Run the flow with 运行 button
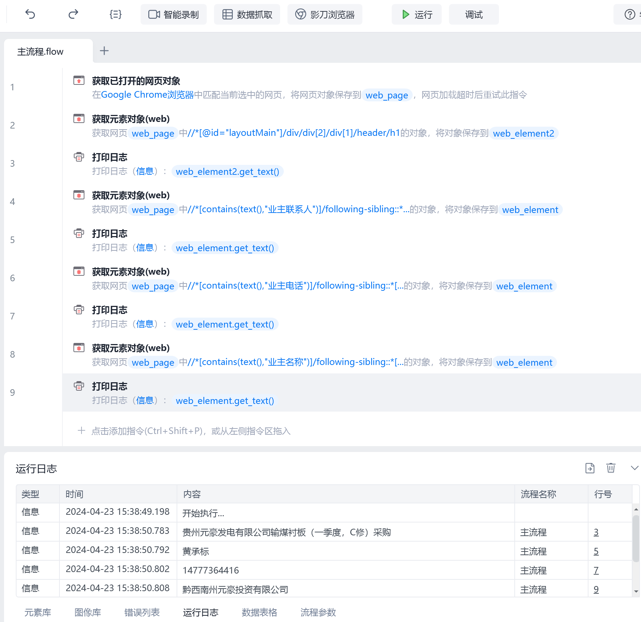Viewport: 641px width, 622px height. (x=416, y=14)
